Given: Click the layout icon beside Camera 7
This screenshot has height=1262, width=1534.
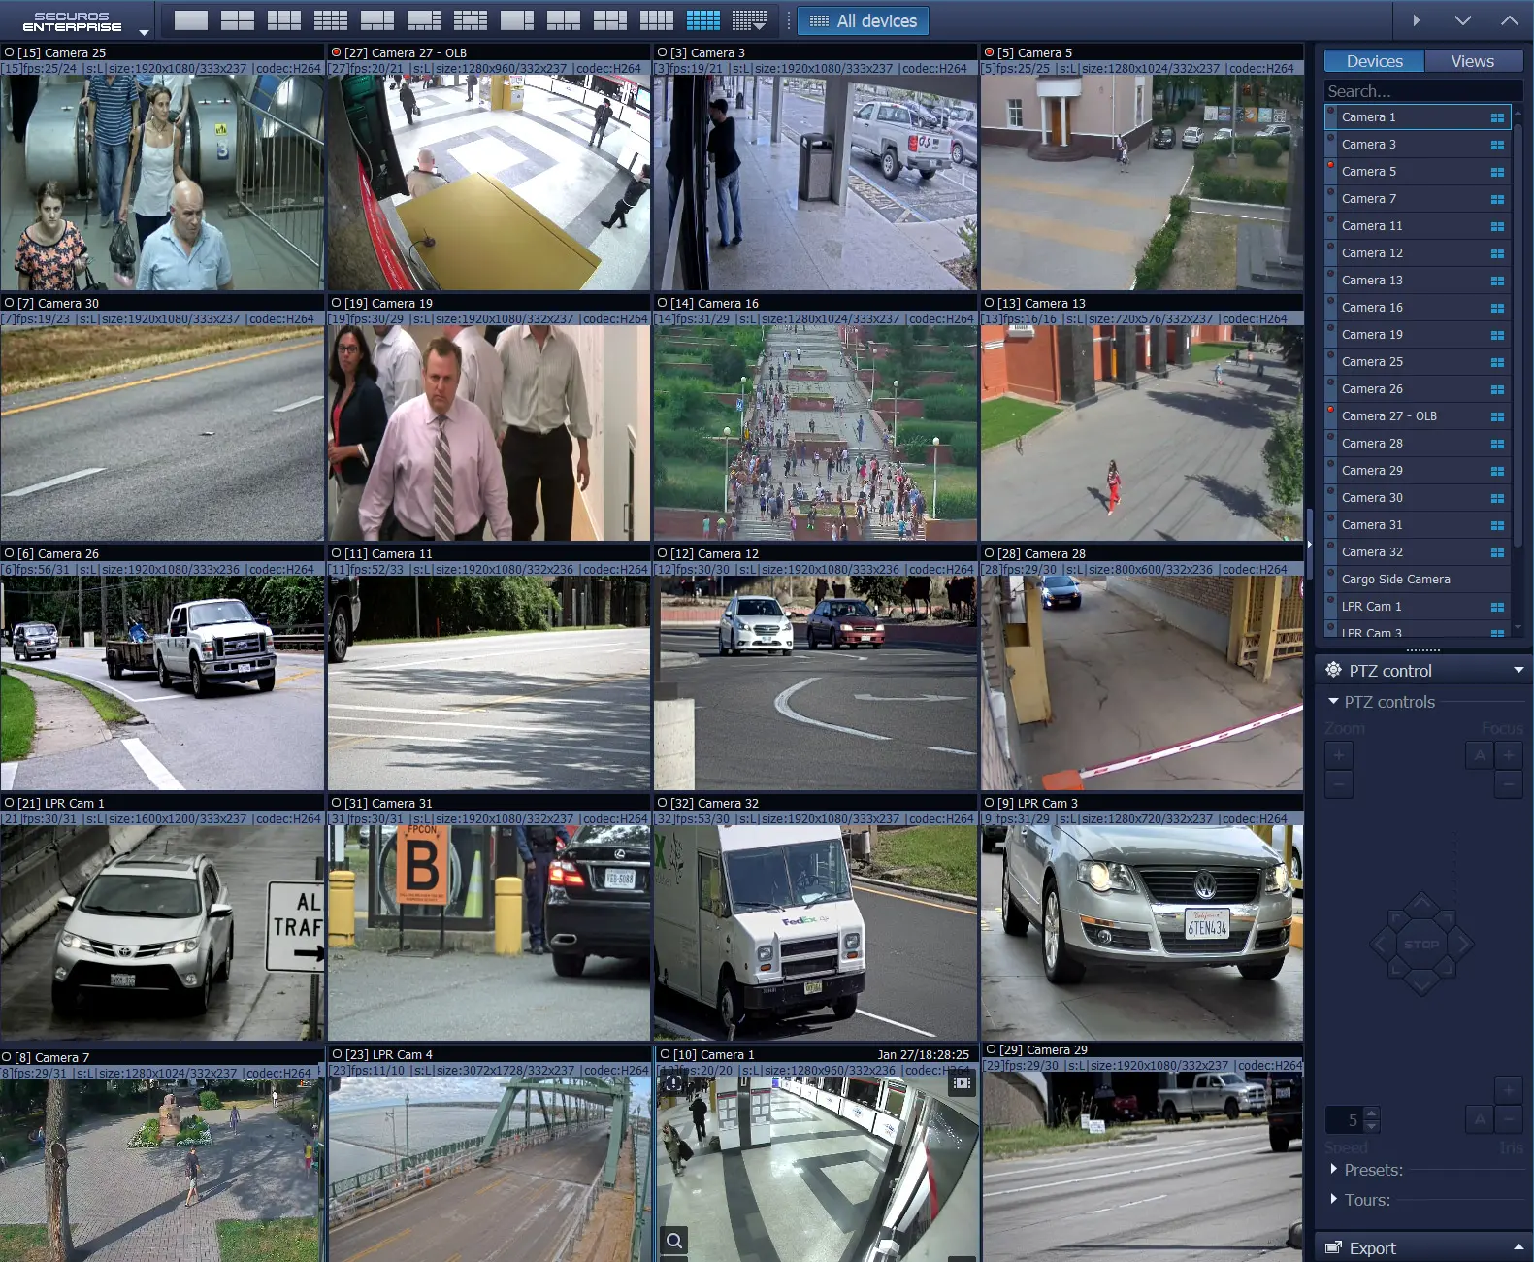Looking at the screenshot, I should [1497, 199].
